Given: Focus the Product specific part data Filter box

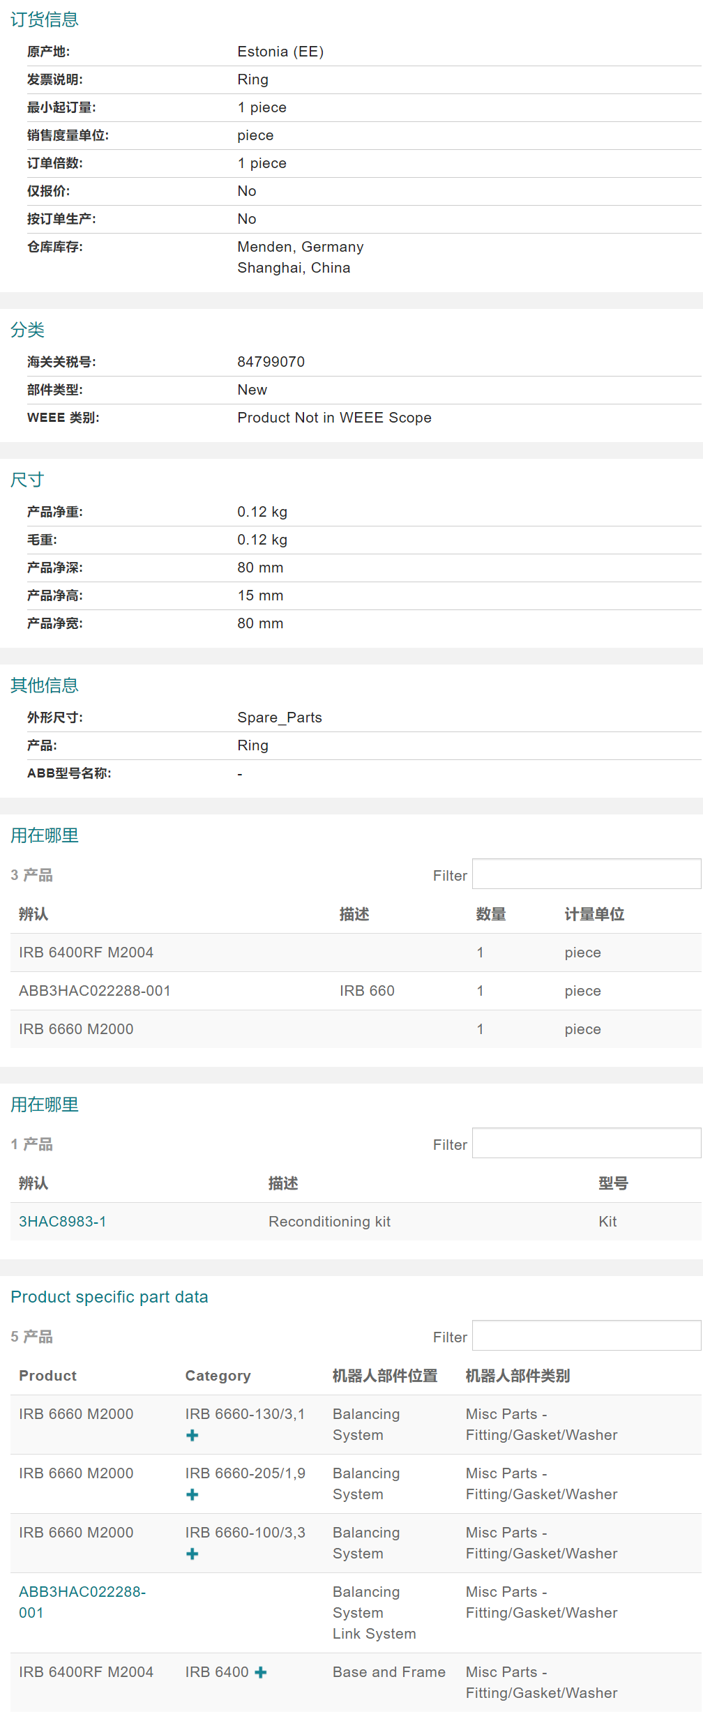Looking at the screenshot, I should 586,1335.
